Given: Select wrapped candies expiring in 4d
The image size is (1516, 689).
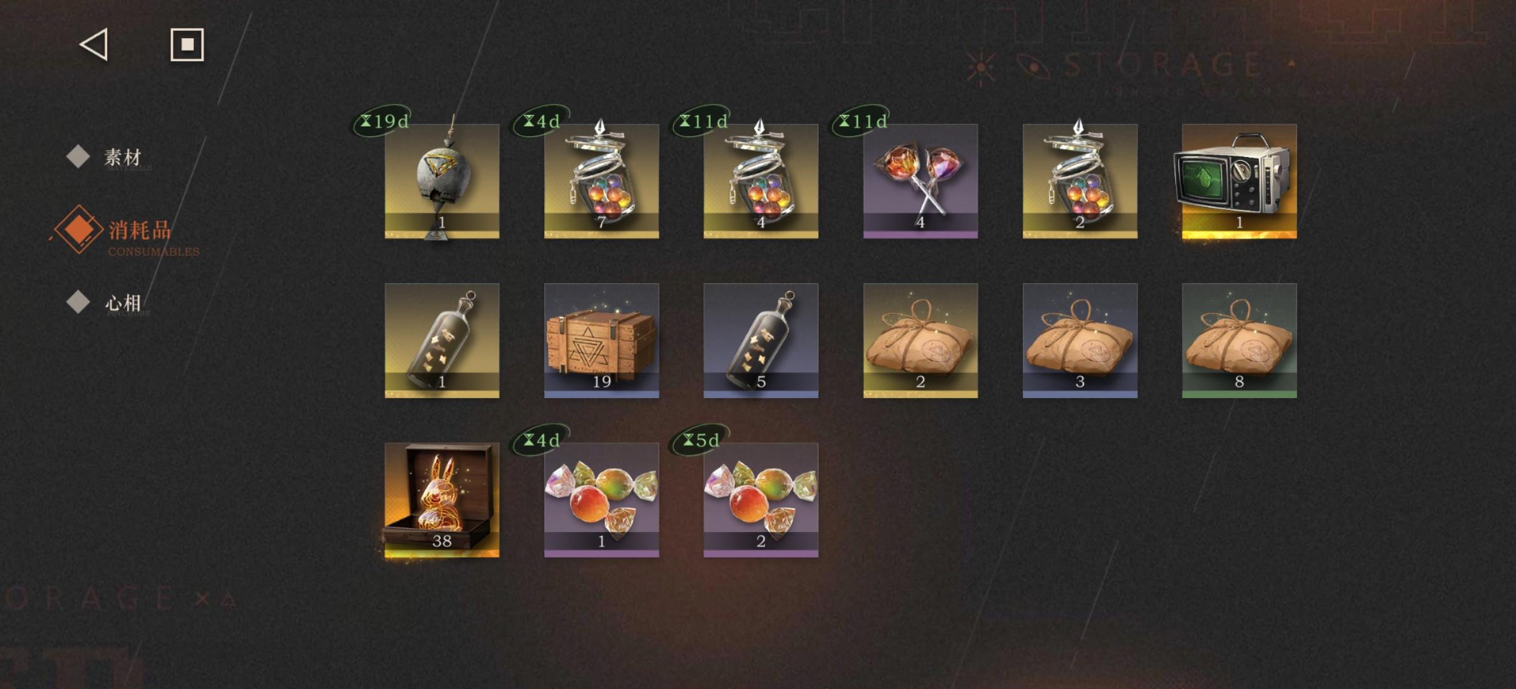Looking at the screenshot, I should tap(601, 500).
